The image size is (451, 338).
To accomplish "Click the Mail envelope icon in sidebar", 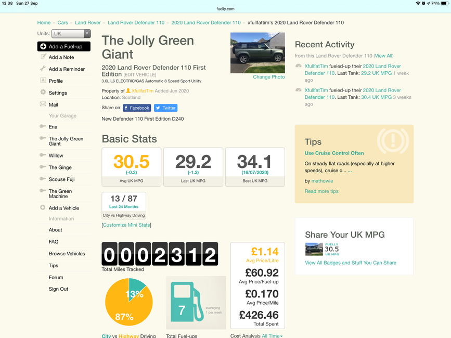I will point(43,104).
